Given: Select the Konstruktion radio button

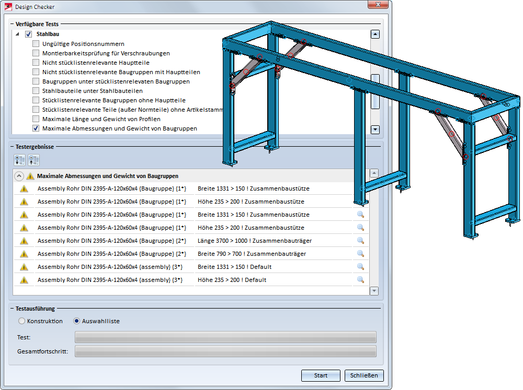Looking at the screenshot, I should coord(21,321).
